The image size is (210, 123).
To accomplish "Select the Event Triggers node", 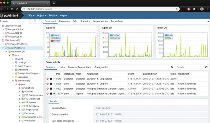I will click(25, 66).
